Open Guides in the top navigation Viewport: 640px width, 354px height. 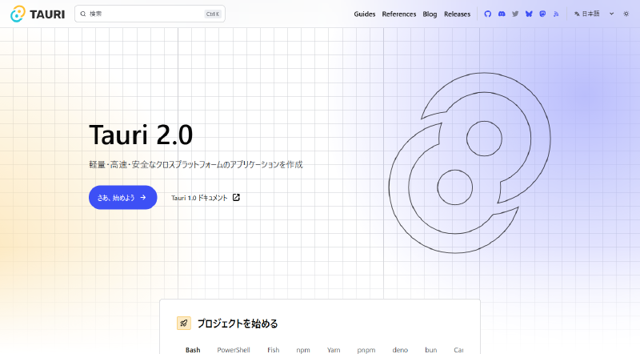tap(365, 14)
